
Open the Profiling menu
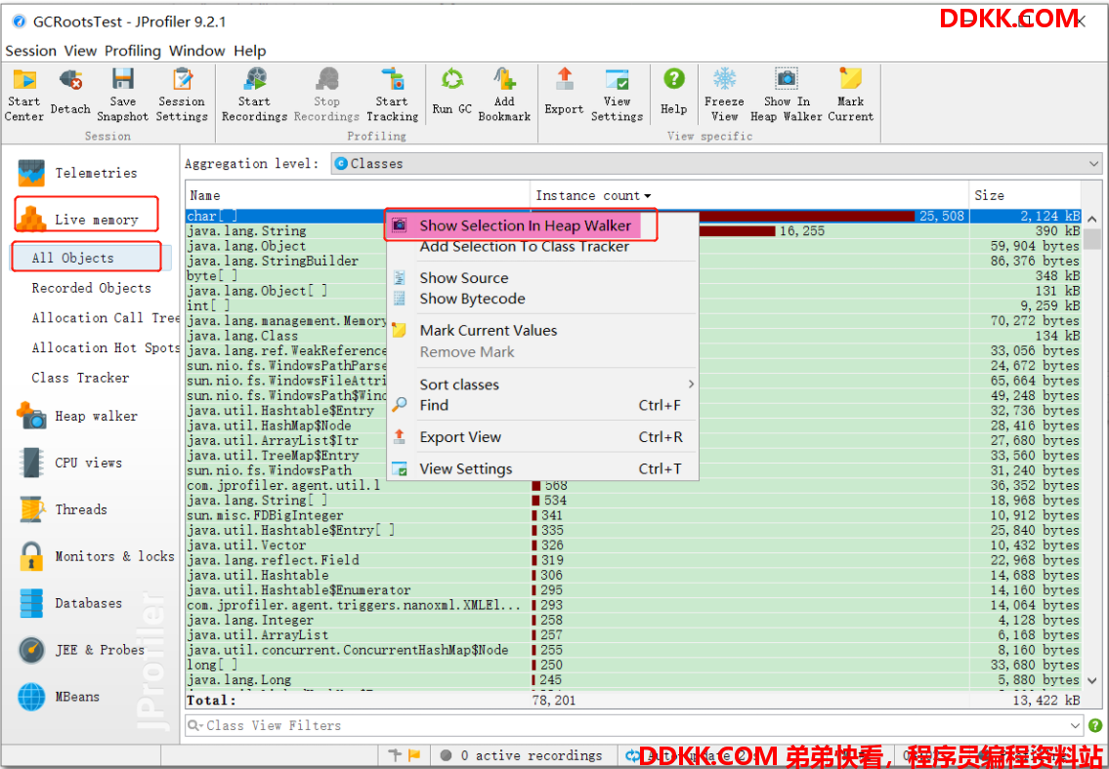pyautogui.click(x=133, y=51)
